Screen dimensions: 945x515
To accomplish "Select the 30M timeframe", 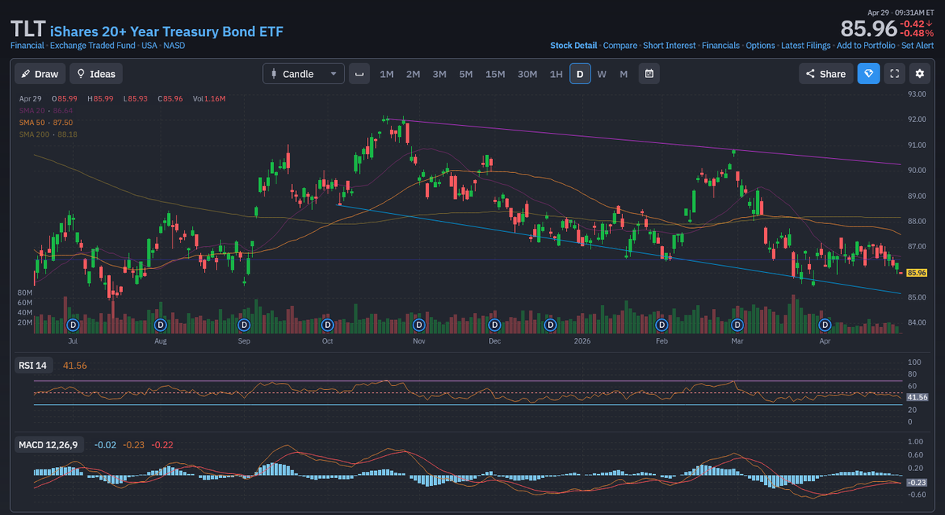I will [x=528, y=74].
